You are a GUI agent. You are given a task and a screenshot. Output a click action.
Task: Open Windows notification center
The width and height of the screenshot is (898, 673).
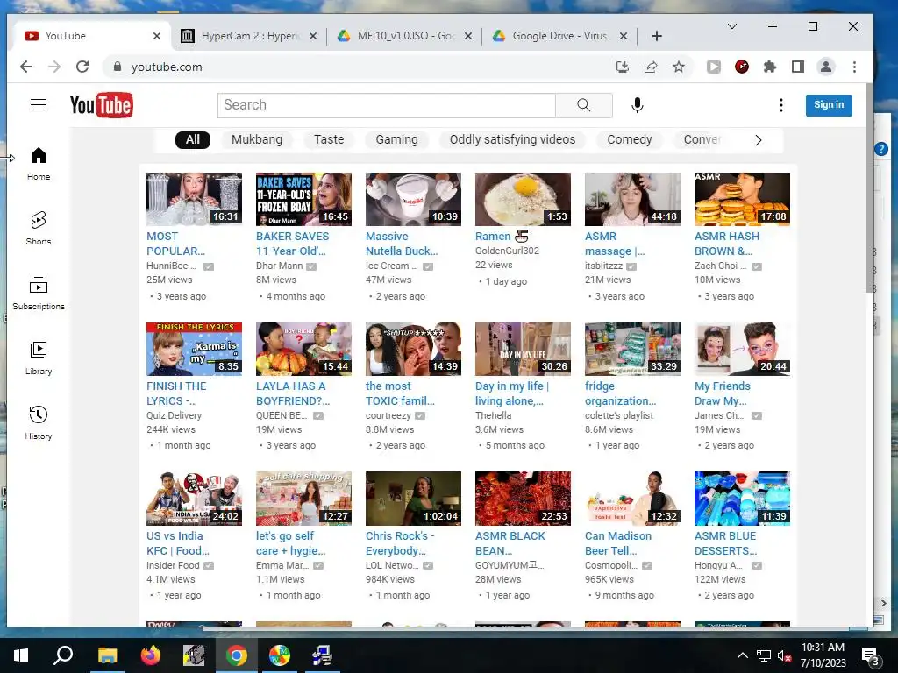tap(871, 656)
